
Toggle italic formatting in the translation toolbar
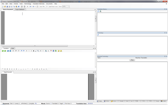(29, 51)
